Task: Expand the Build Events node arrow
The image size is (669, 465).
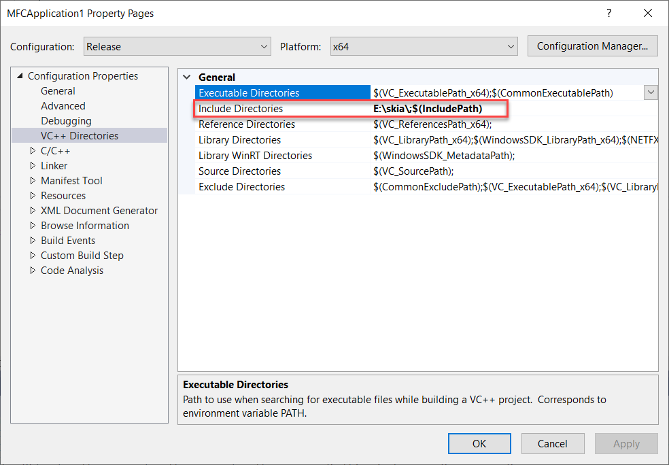Action: (x=33, y=240)
